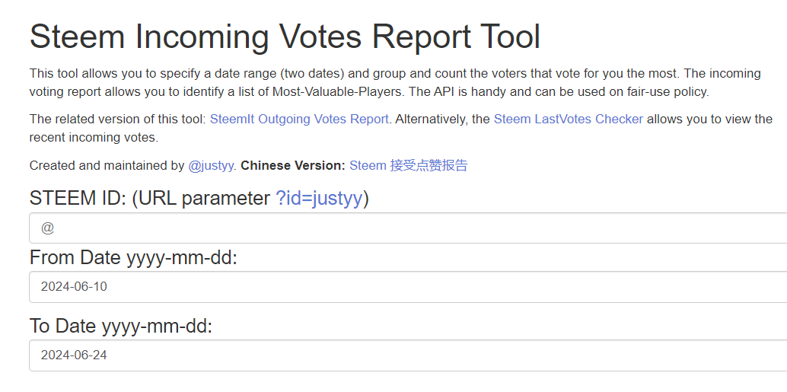Click the 'Chinese Version:' bold text

(x=292, y=166)
